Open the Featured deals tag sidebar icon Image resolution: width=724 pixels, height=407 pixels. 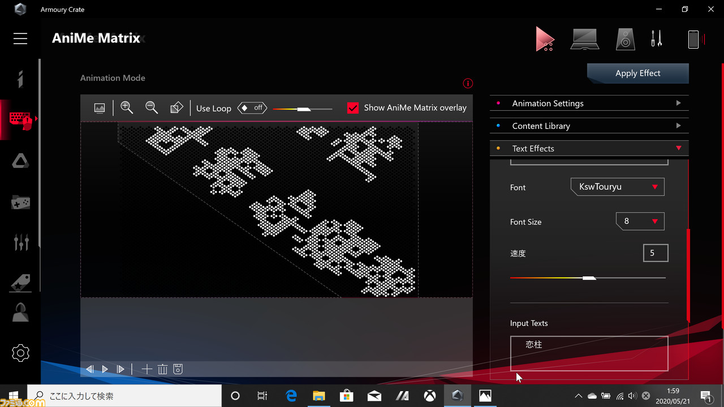20,282
